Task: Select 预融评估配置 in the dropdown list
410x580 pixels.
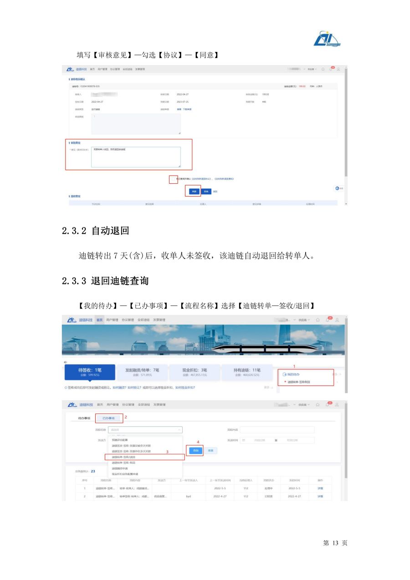Action: pos(120,440)
